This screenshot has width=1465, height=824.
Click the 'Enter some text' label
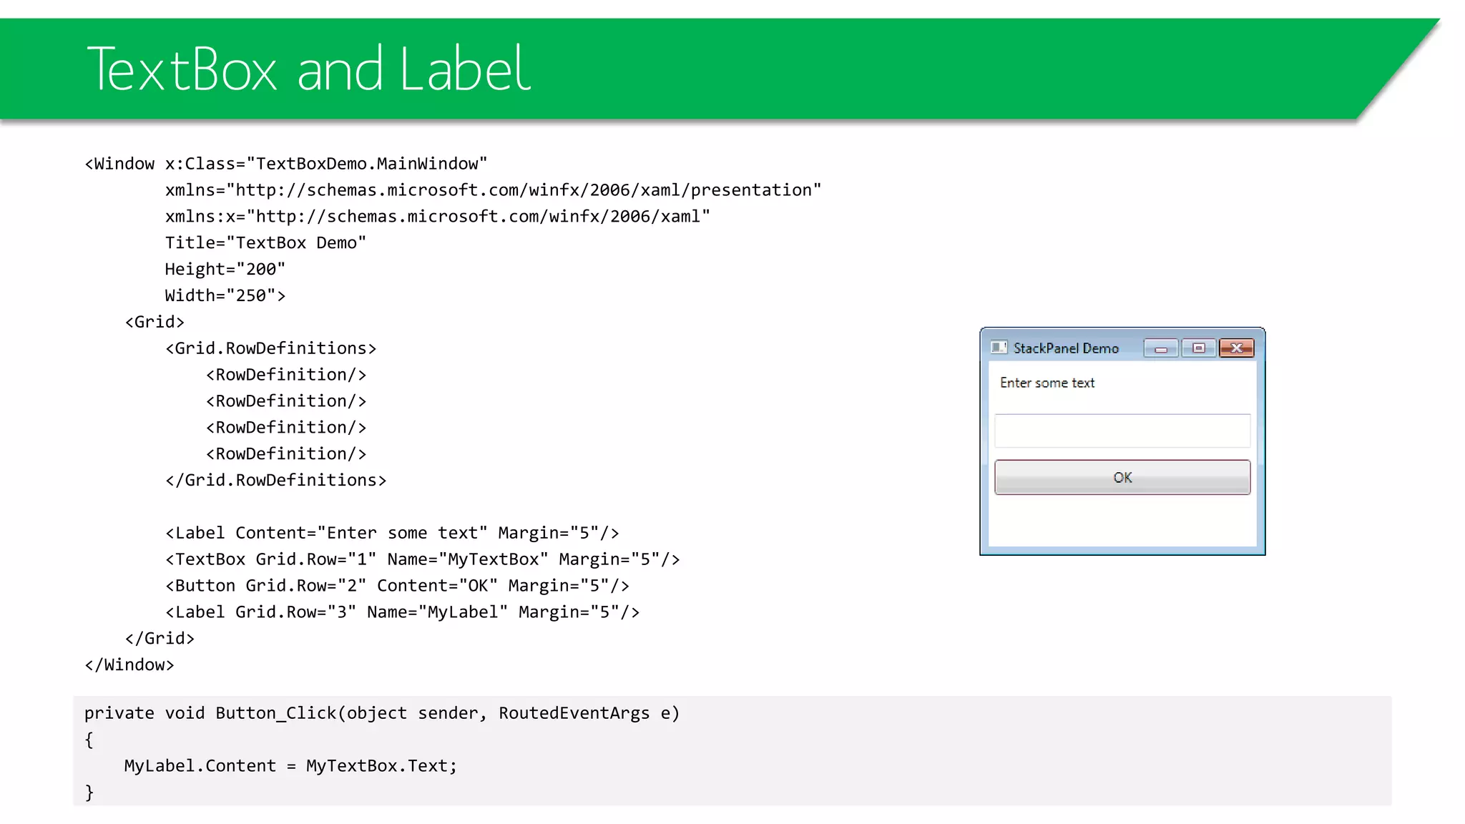pyautogui.click(x=1047, y=383)
